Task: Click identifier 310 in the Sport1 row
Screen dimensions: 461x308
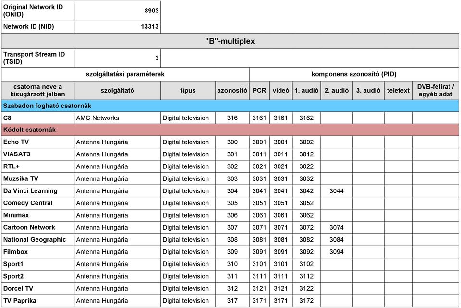Action: click(x=232, y=264)
